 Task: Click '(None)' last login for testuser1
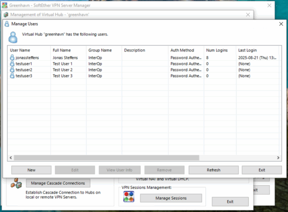pyautogui.click(x=244, y=64)
